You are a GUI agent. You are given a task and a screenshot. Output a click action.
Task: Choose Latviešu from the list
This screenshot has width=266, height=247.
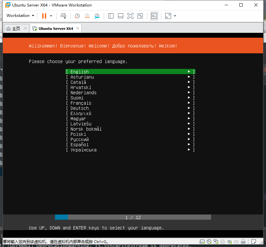click(x=130, y=124)
